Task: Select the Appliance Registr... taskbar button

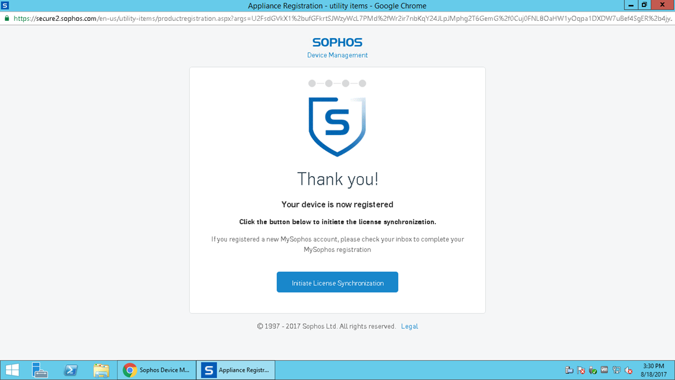Action: pyautogui.click(x=236, y=370)
